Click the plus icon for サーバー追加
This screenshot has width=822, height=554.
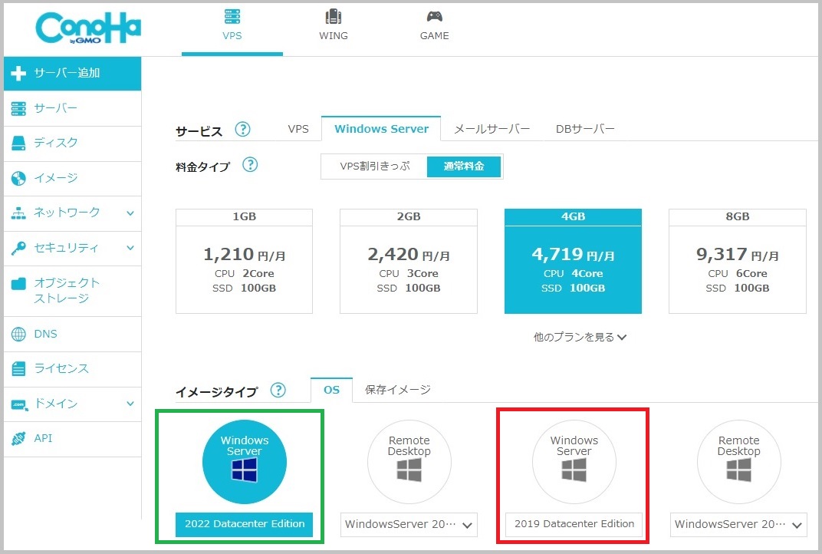[18, 73]
